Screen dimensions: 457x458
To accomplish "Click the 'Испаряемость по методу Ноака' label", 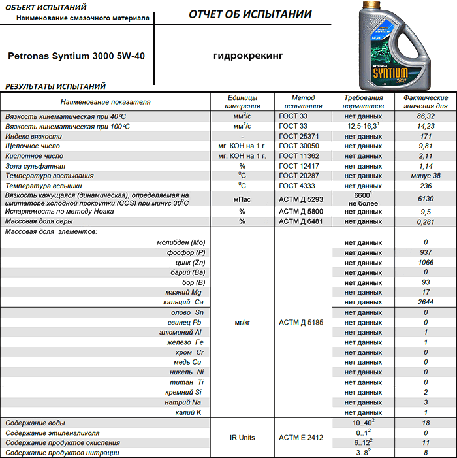I will point(59,212).
